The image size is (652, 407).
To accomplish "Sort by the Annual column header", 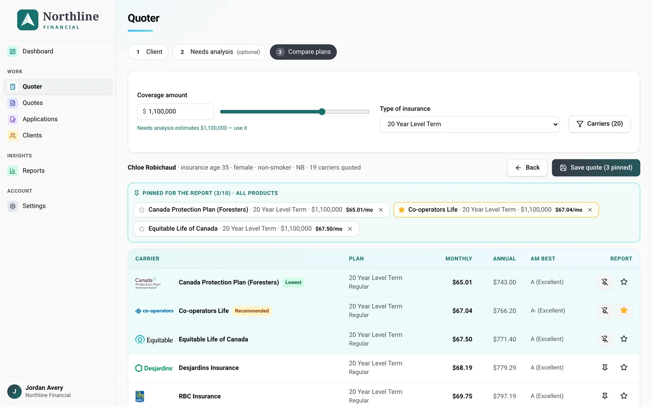I will click(504, 259).
